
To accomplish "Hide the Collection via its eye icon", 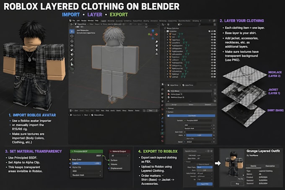I will 212,31.
